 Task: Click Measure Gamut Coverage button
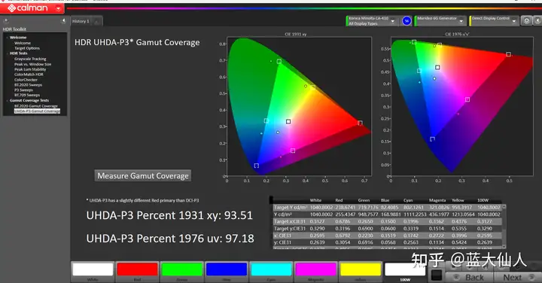click(143, 175)
